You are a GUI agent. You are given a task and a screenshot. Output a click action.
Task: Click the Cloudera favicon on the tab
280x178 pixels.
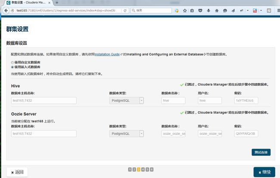tap(8, 3)
